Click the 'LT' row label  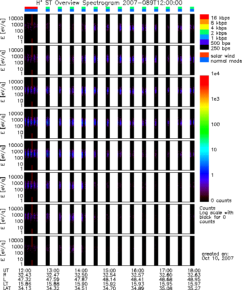[x=5, y=284]
